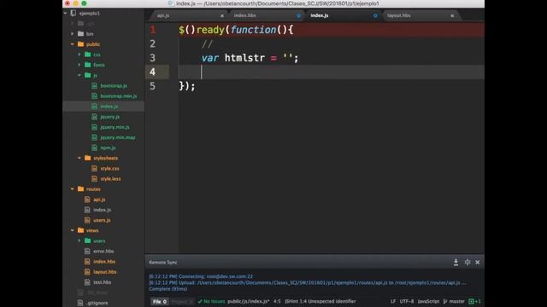The width and height of the screenshot is (547, 307).
Task: Open bootstrap.min.js in tree
Action: [x=118, y=96]
